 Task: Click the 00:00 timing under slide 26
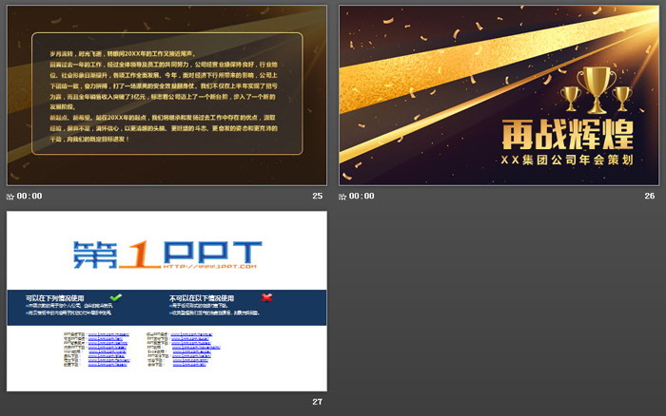[x=362, y=196]
